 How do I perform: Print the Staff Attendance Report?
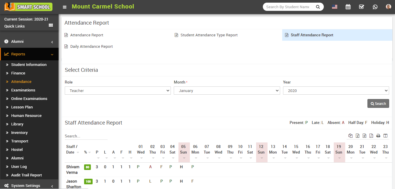click(x=378, y=136)
